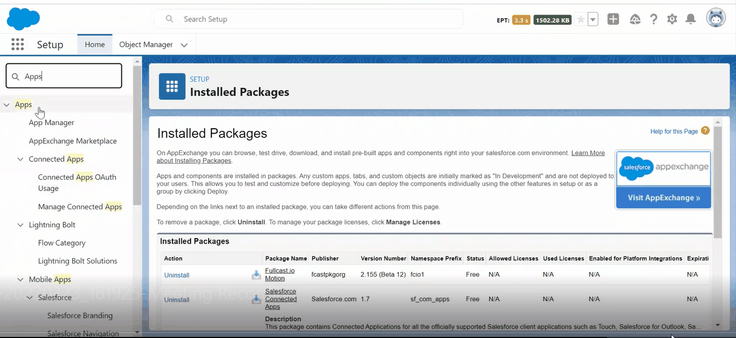
Task: Click the Installed Packages pane vertical scrollbar
Action: 718,182
